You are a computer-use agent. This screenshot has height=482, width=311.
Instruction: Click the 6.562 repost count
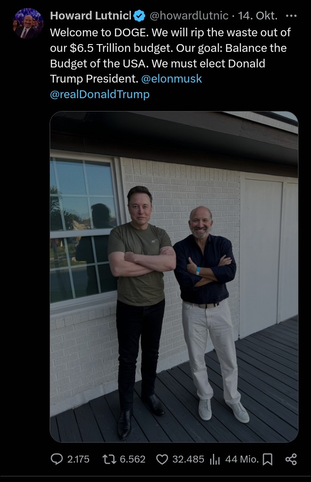pos(132,459)
